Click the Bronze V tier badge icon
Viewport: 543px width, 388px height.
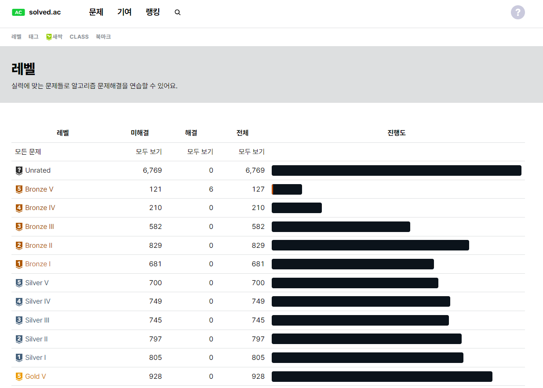click(19, 189)
